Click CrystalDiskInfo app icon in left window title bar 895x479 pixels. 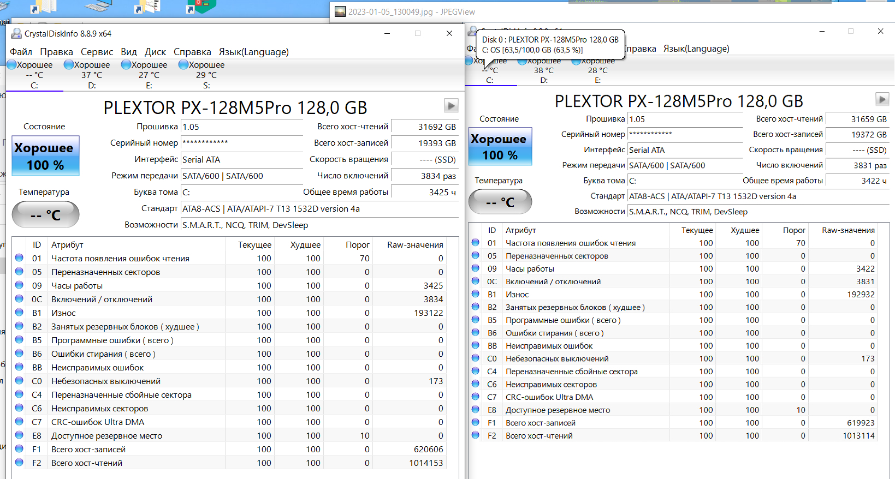point(16,34)
